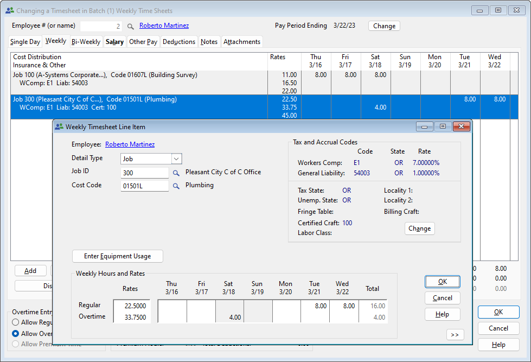
Task: Open the Other Pay tab
Action: pos(143,41)
